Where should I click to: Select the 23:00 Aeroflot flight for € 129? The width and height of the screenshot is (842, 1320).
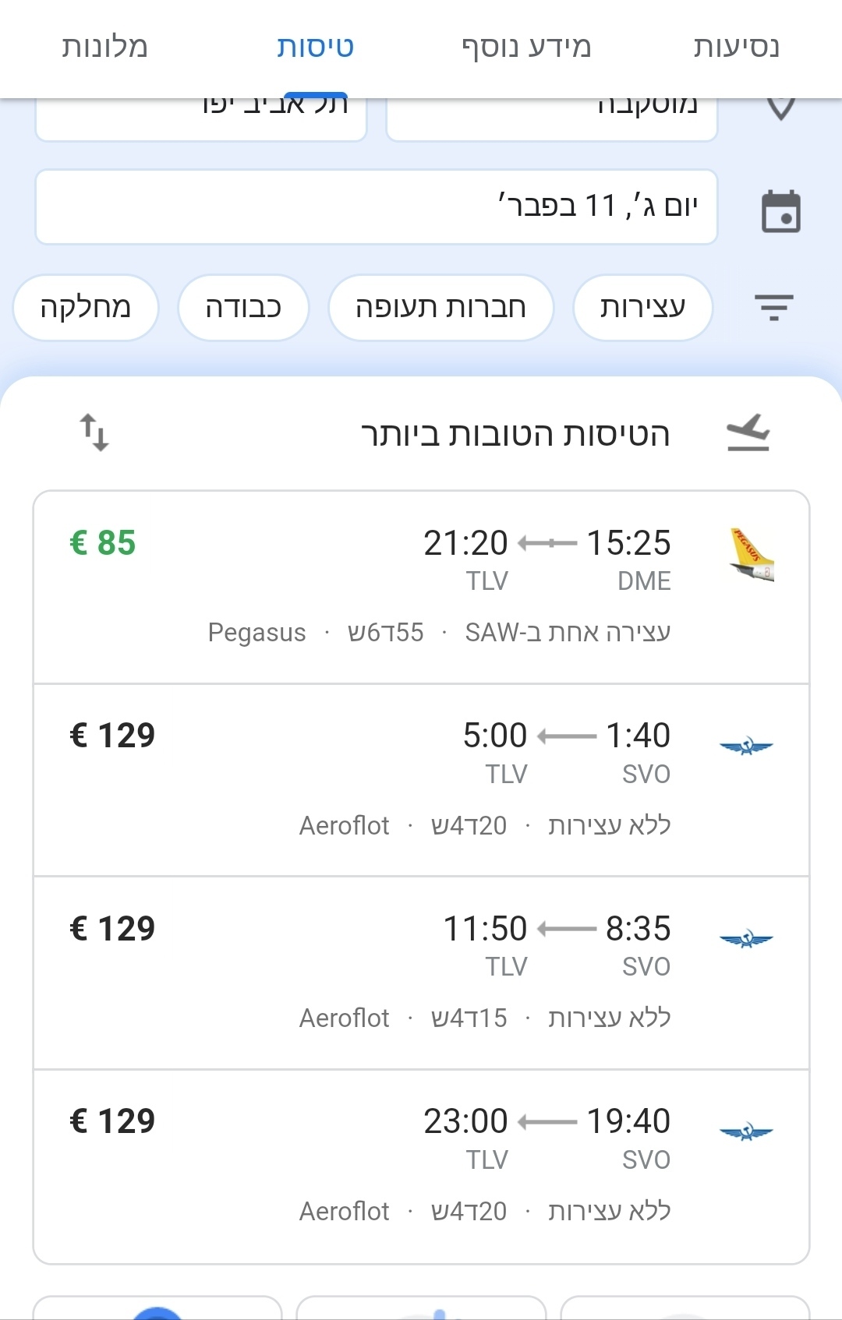point(421,1166)
